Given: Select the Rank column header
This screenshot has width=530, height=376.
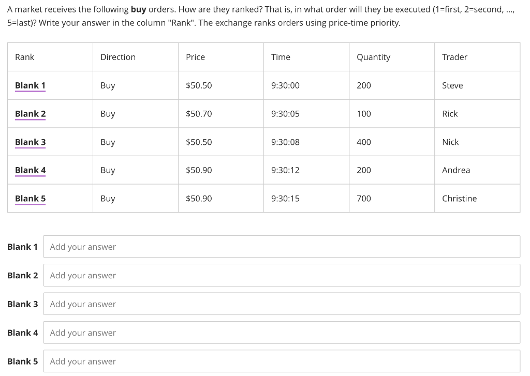Looking at the screenshot, I should [x=24, y=57].
